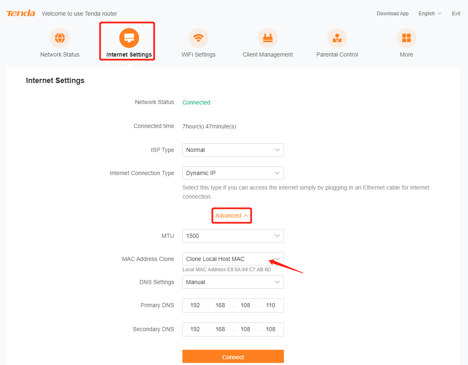Open the ISP Type dropdown
This screenshot has width=468, height=365.
[x=233, y=150]
